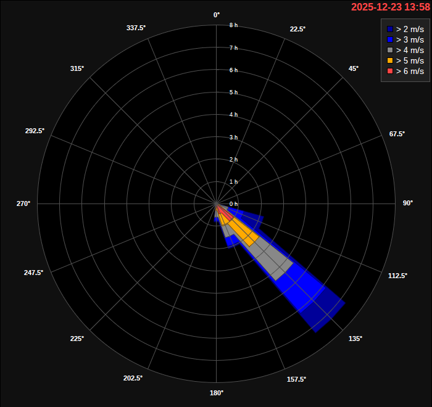This screenshot has height=407, width=432.
Task: Click the red > 6 m/s legend swatch
Action: coord(389,71)
